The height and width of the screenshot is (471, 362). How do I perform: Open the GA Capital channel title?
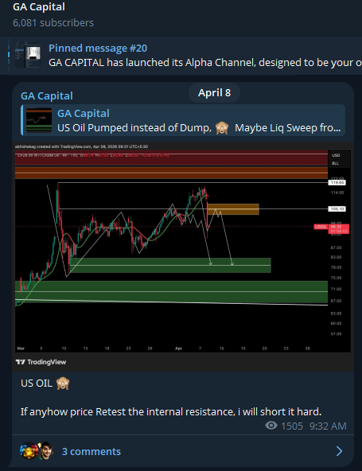point(39,7)
